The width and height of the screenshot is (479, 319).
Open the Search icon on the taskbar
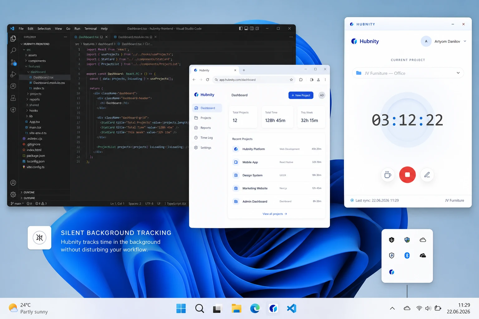pos(200,308)
